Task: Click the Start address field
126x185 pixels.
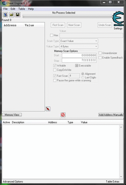Action: (79, 55)
